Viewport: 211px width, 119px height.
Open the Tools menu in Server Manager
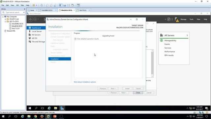[191, 19]
